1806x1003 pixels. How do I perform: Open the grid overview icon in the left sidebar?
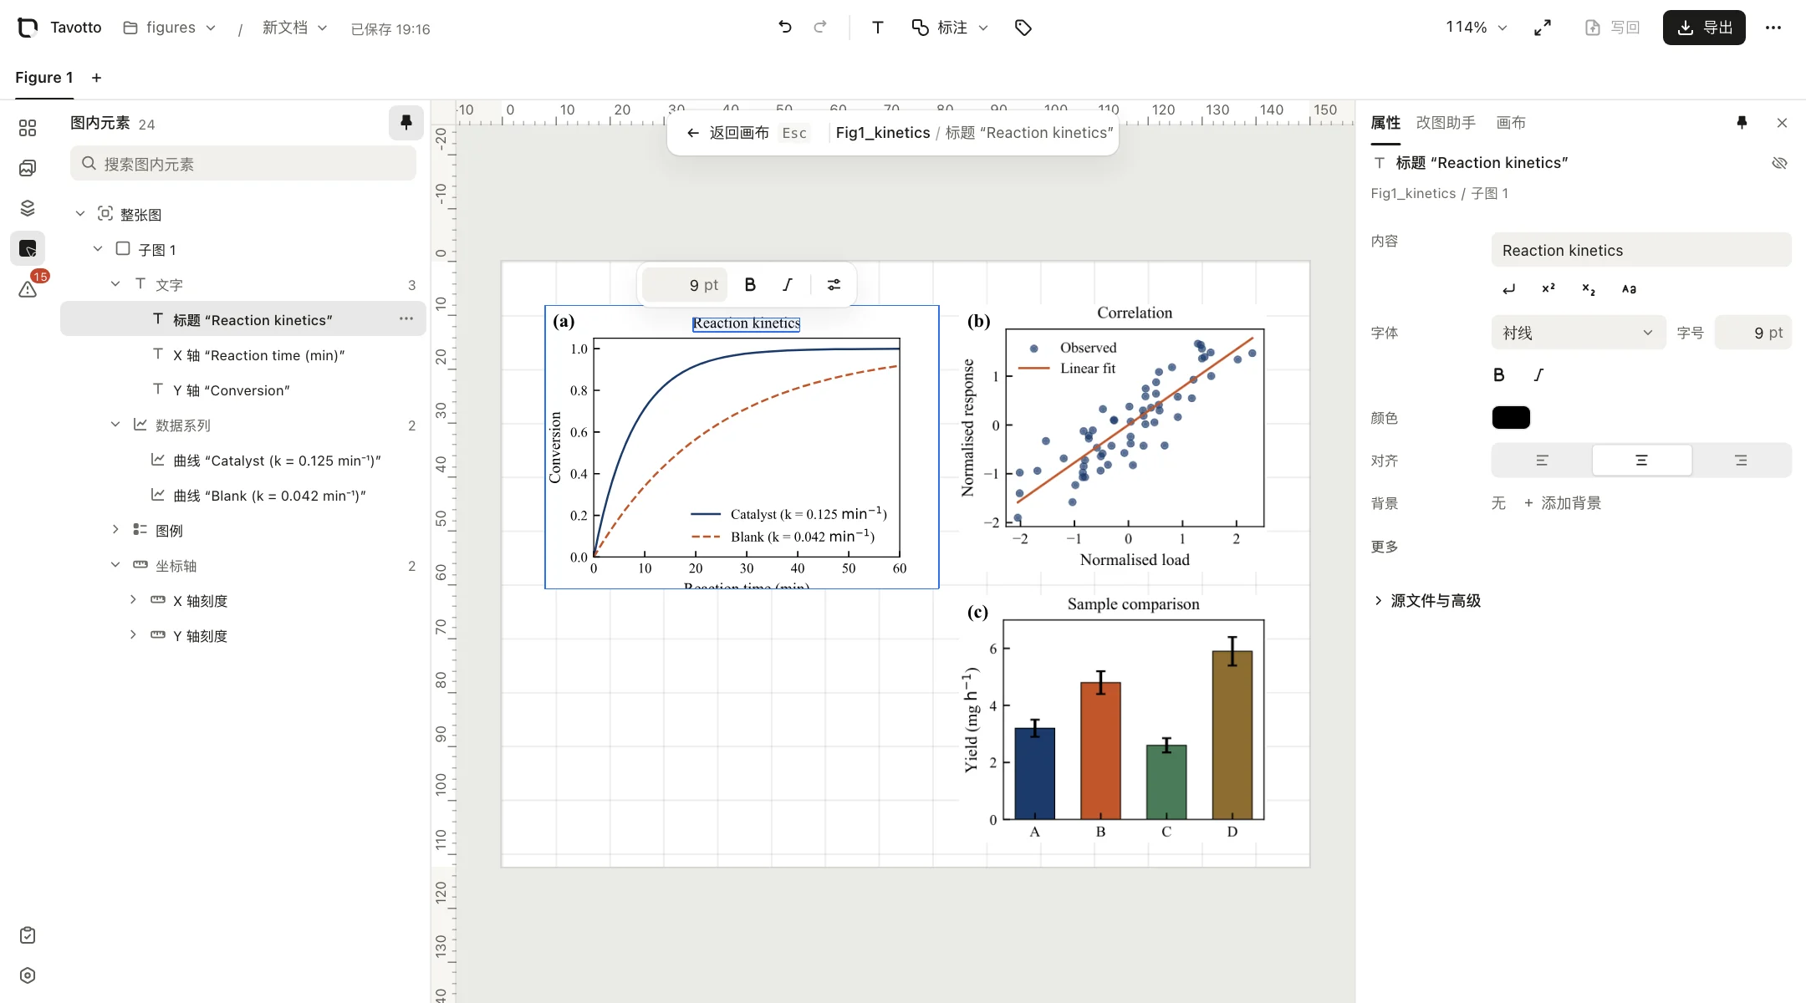(28, 128)
